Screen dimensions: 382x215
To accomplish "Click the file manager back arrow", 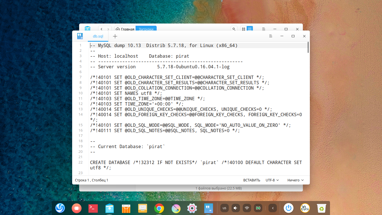I will click(x=101, y=29).
